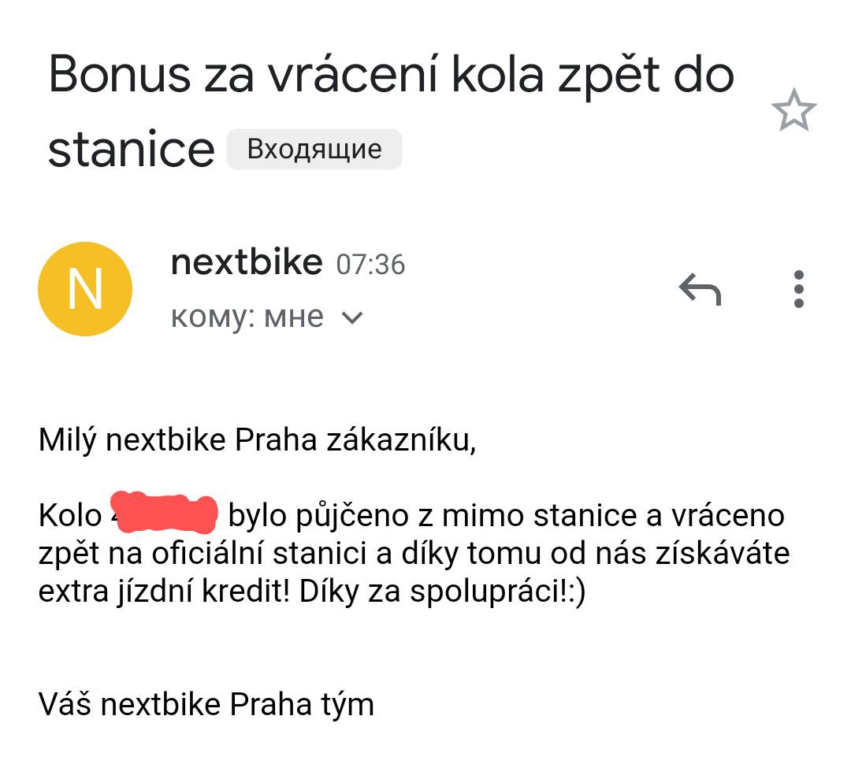Image resolution: width=851 pixels, height=779 pixels.
Task: Click the greeting line "Milý nextbike Praha zákazníku"
Action: click(258, 440)
